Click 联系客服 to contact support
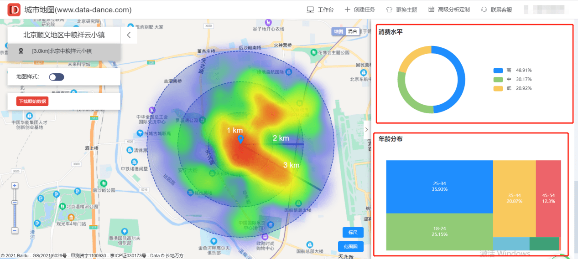The image size is (578, 259). 496,10
